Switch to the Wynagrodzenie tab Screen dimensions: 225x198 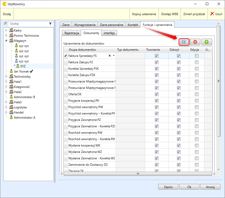85,25
